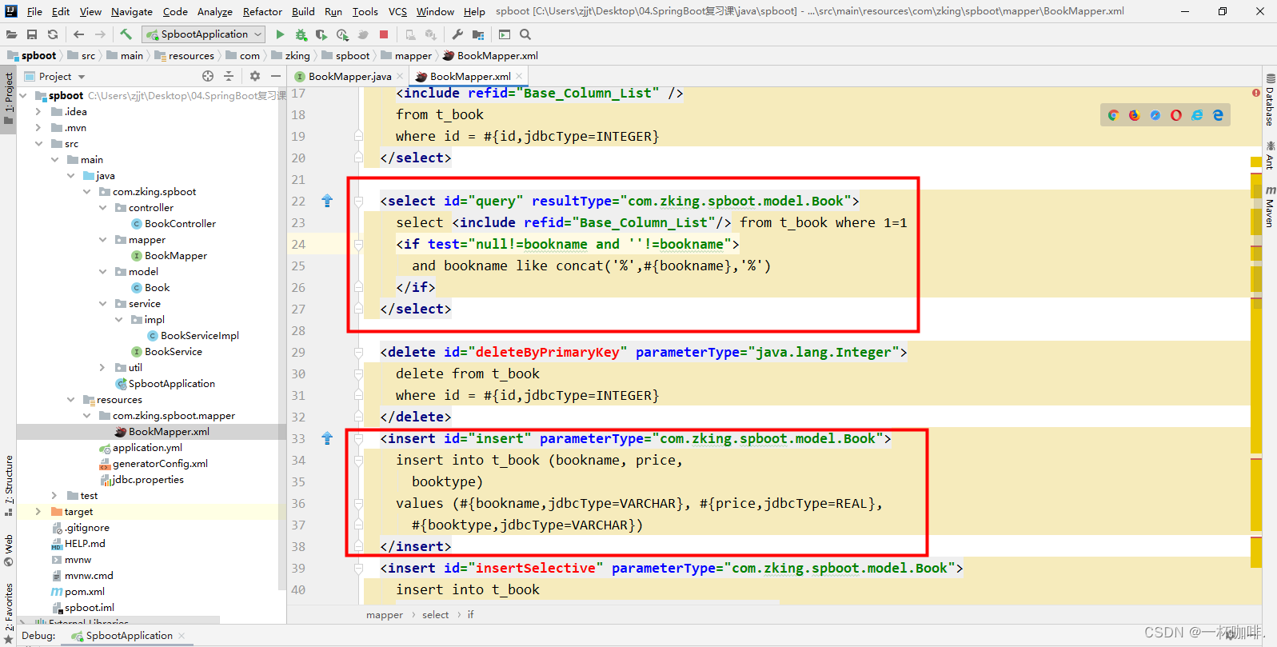Open the Favorites tool window

click(x=9, y=614)
